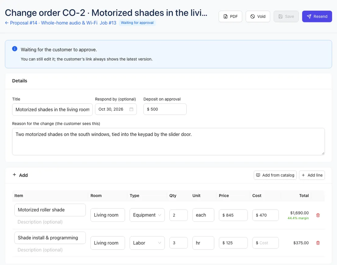Add description for Shade install & programming
Viewport: 337px width, 265px height.
50,250
